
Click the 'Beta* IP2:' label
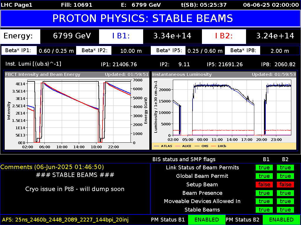click(x=94, y=50)
